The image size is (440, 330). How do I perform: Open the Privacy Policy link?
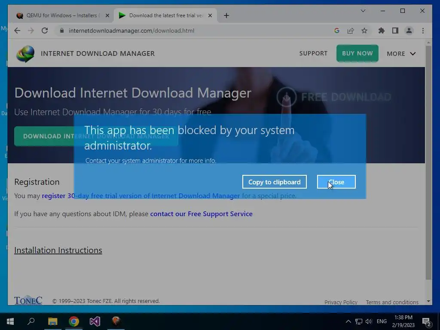pos(341,302)
